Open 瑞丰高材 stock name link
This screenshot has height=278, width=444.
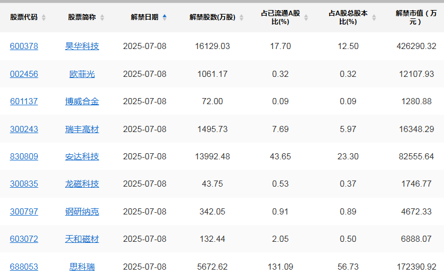(x=82, y=129)
